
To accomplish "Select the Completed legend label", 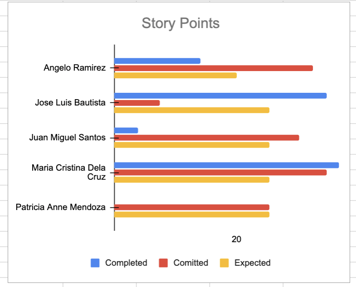I will 126,263.
